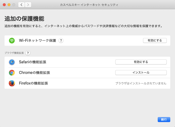Click the Firefox browser icon
This screenshot has width=175, height=127.
[x=12, y=83]
